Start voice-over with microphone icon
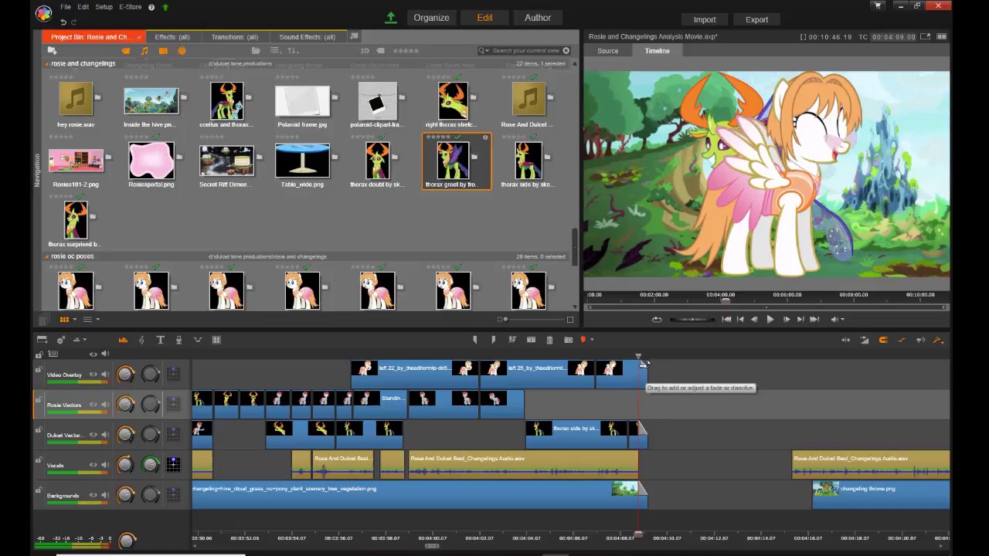The width and height of the screenshot is (989, 556). [x=178, y=340]
